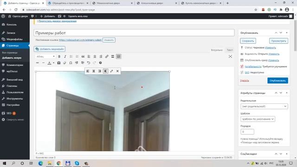Open the page template dropdown

tap(258, 119)
